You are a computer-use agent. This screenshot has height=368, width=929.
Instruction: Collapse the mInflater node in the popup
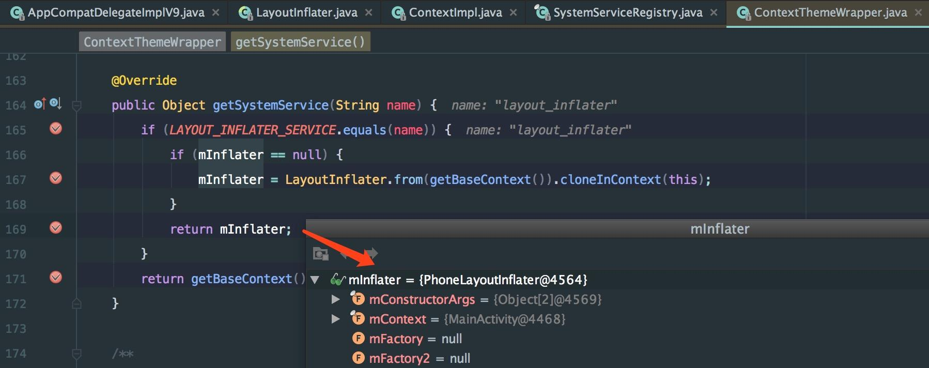coord(315,280)
